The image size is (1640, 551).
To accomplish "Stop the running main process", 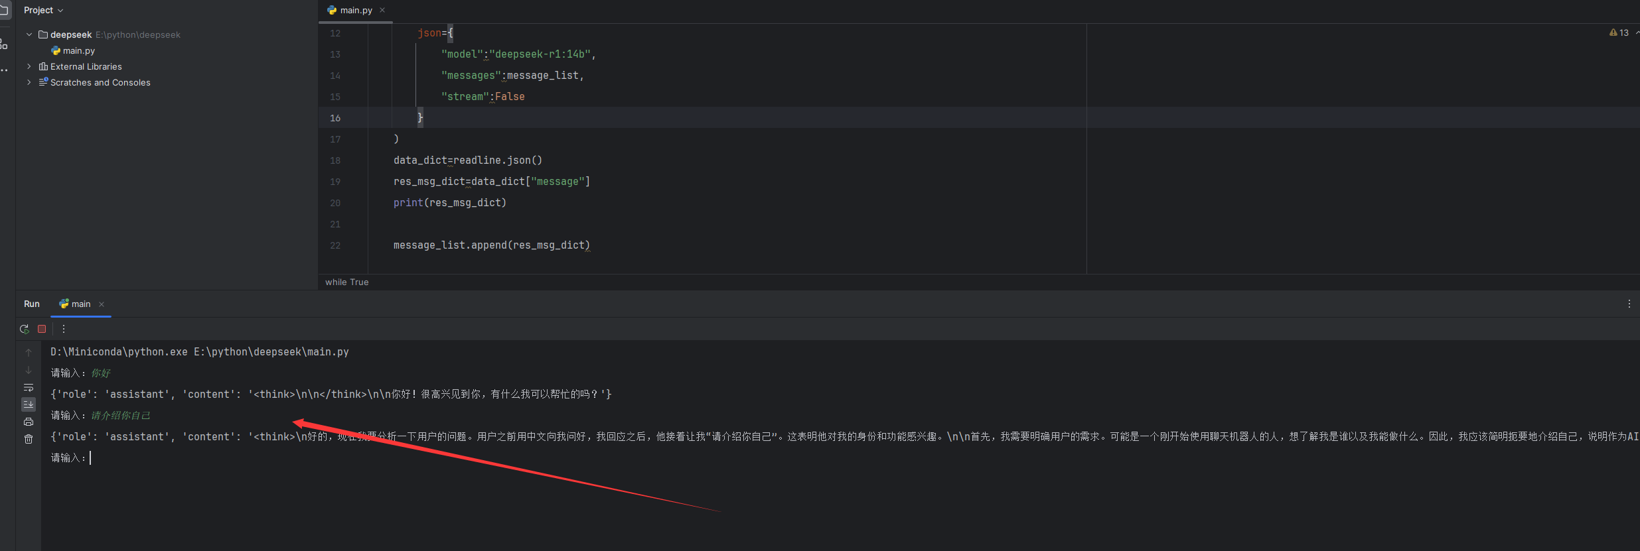I will [x=42, y=329].
